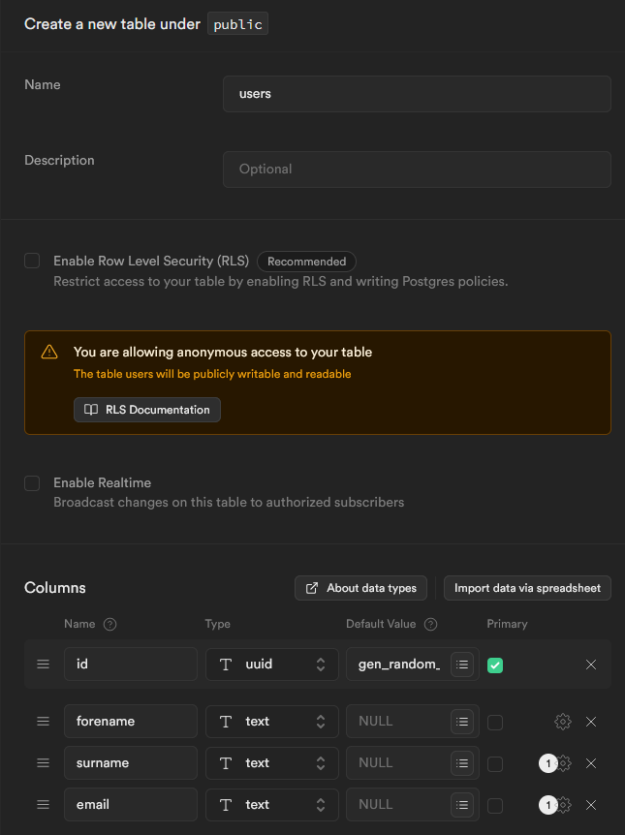Click Import data via spreadsheet button

click(x=527, y=588)
